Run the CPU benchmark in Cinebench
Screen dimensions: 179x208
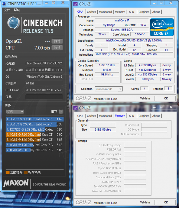[57, 48]
